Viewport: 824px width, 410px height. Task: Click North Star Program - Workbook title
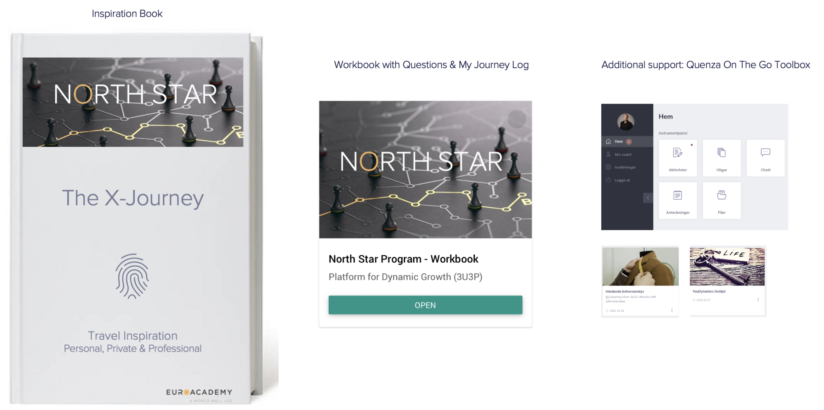(x=403, y=259)
